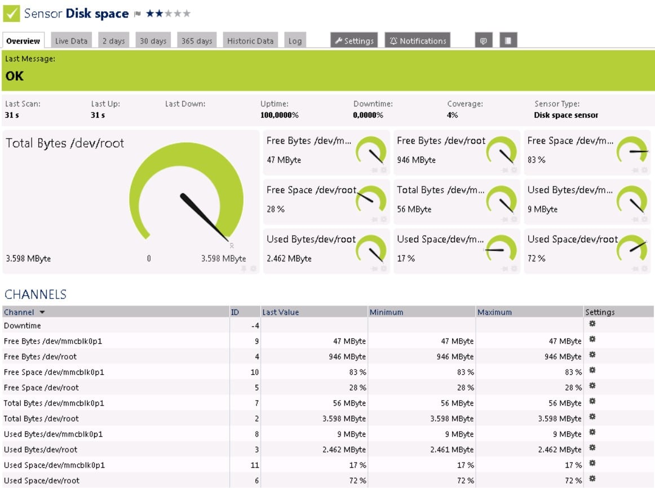Open the gear settings for Downtime channel
Viewport: 655px width, 488px height.
click(592, 323)
